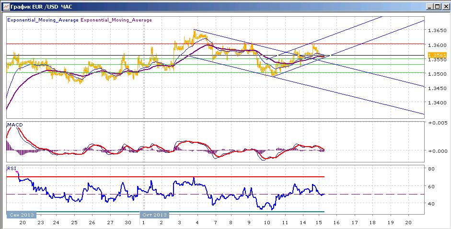The height and width of the screenshot is (229, 451).
Task: Click the date label 30 on time axis
Action: (128, 223)
